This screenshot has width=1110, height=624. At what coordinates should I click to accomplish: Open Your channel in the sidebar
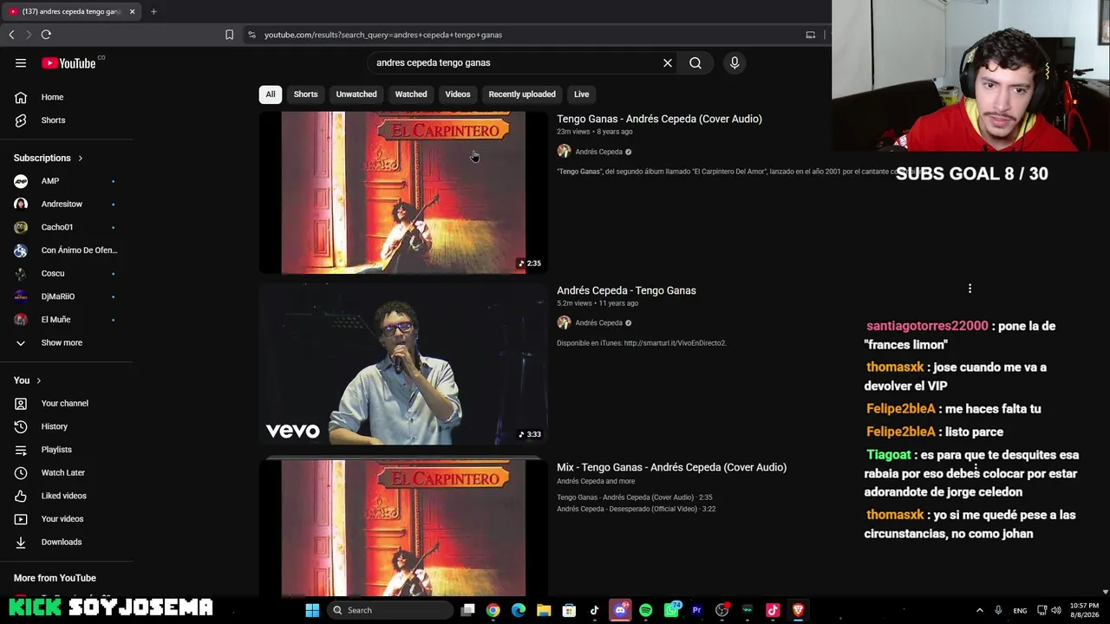(x=66, y=403)
